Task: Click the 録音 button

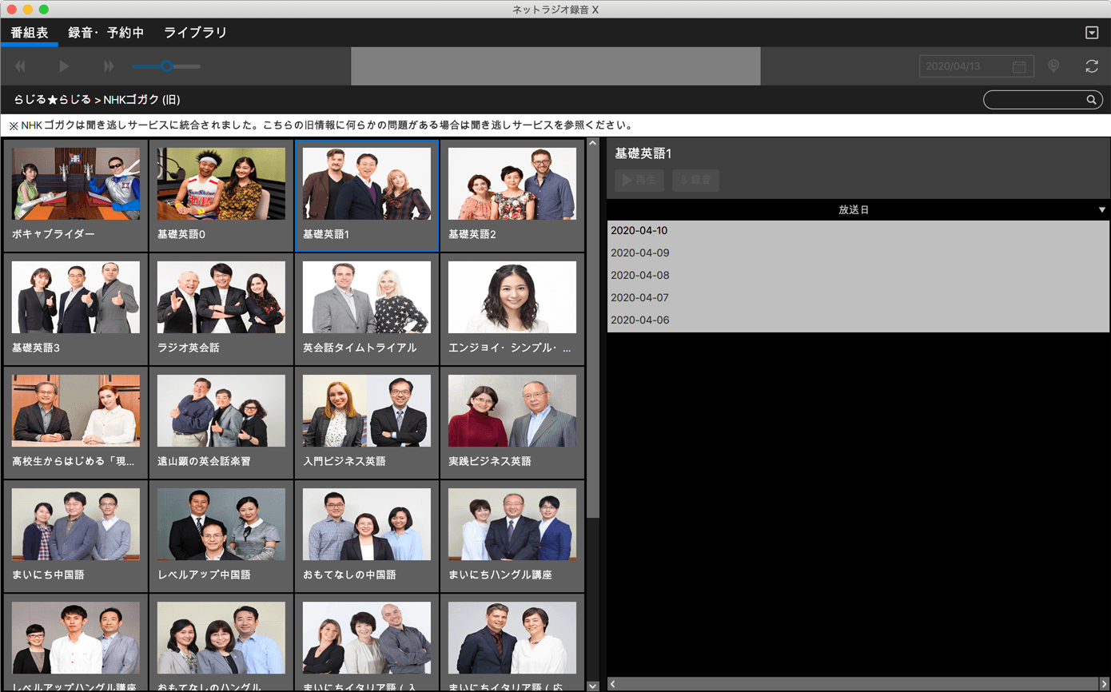Action: point(695,180)
